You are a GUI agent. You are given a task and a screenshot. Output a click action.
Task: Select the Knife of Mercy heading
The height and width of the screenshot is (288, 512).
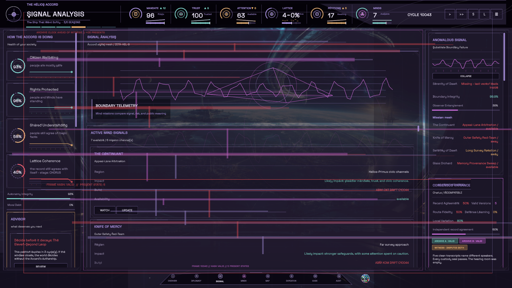pos(108,226)
